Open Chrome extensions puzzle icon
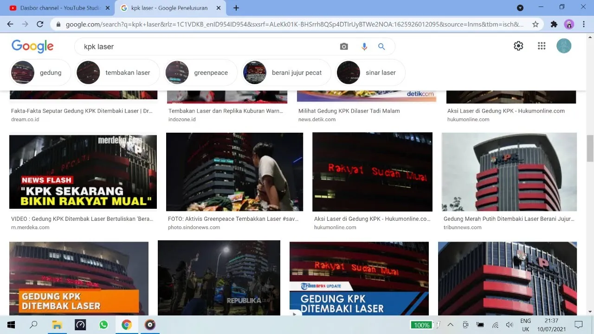The width and height of the screenshot is (594, 334). (x=554, y=24)
